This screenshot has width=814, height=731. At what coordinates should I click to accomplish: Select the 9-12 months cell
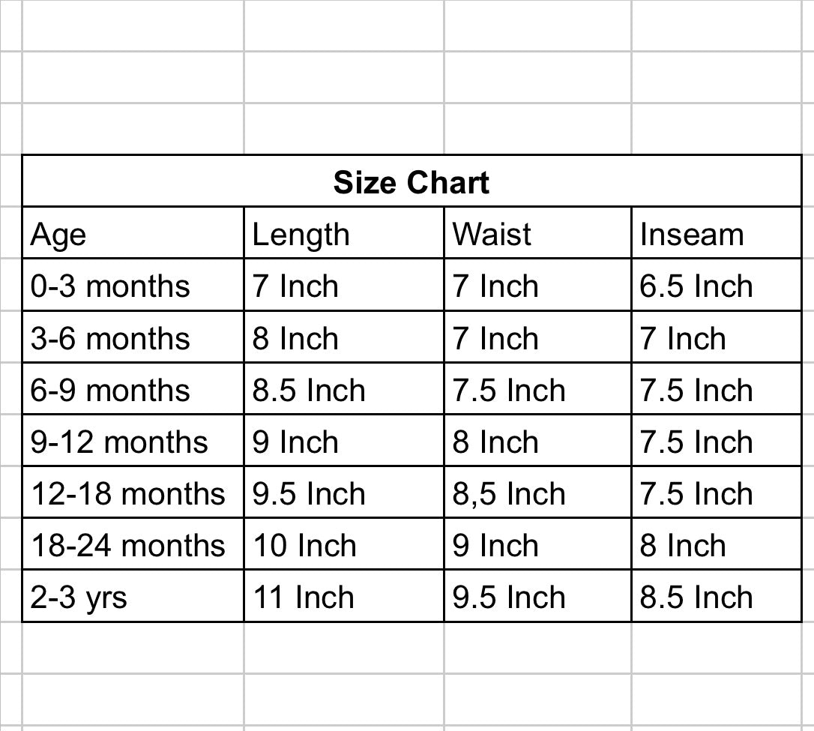[x=133, y=440]
